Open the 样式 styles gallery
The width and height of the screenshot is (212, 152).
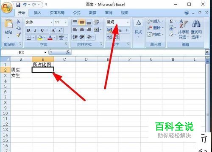click(138, 29)
